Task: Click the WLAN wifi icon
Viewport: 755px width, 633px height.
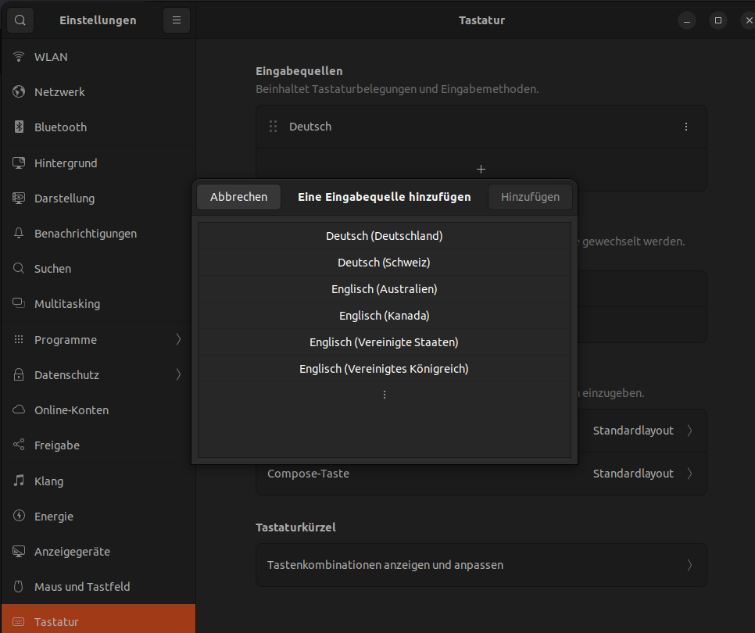Action: (20, 57)
